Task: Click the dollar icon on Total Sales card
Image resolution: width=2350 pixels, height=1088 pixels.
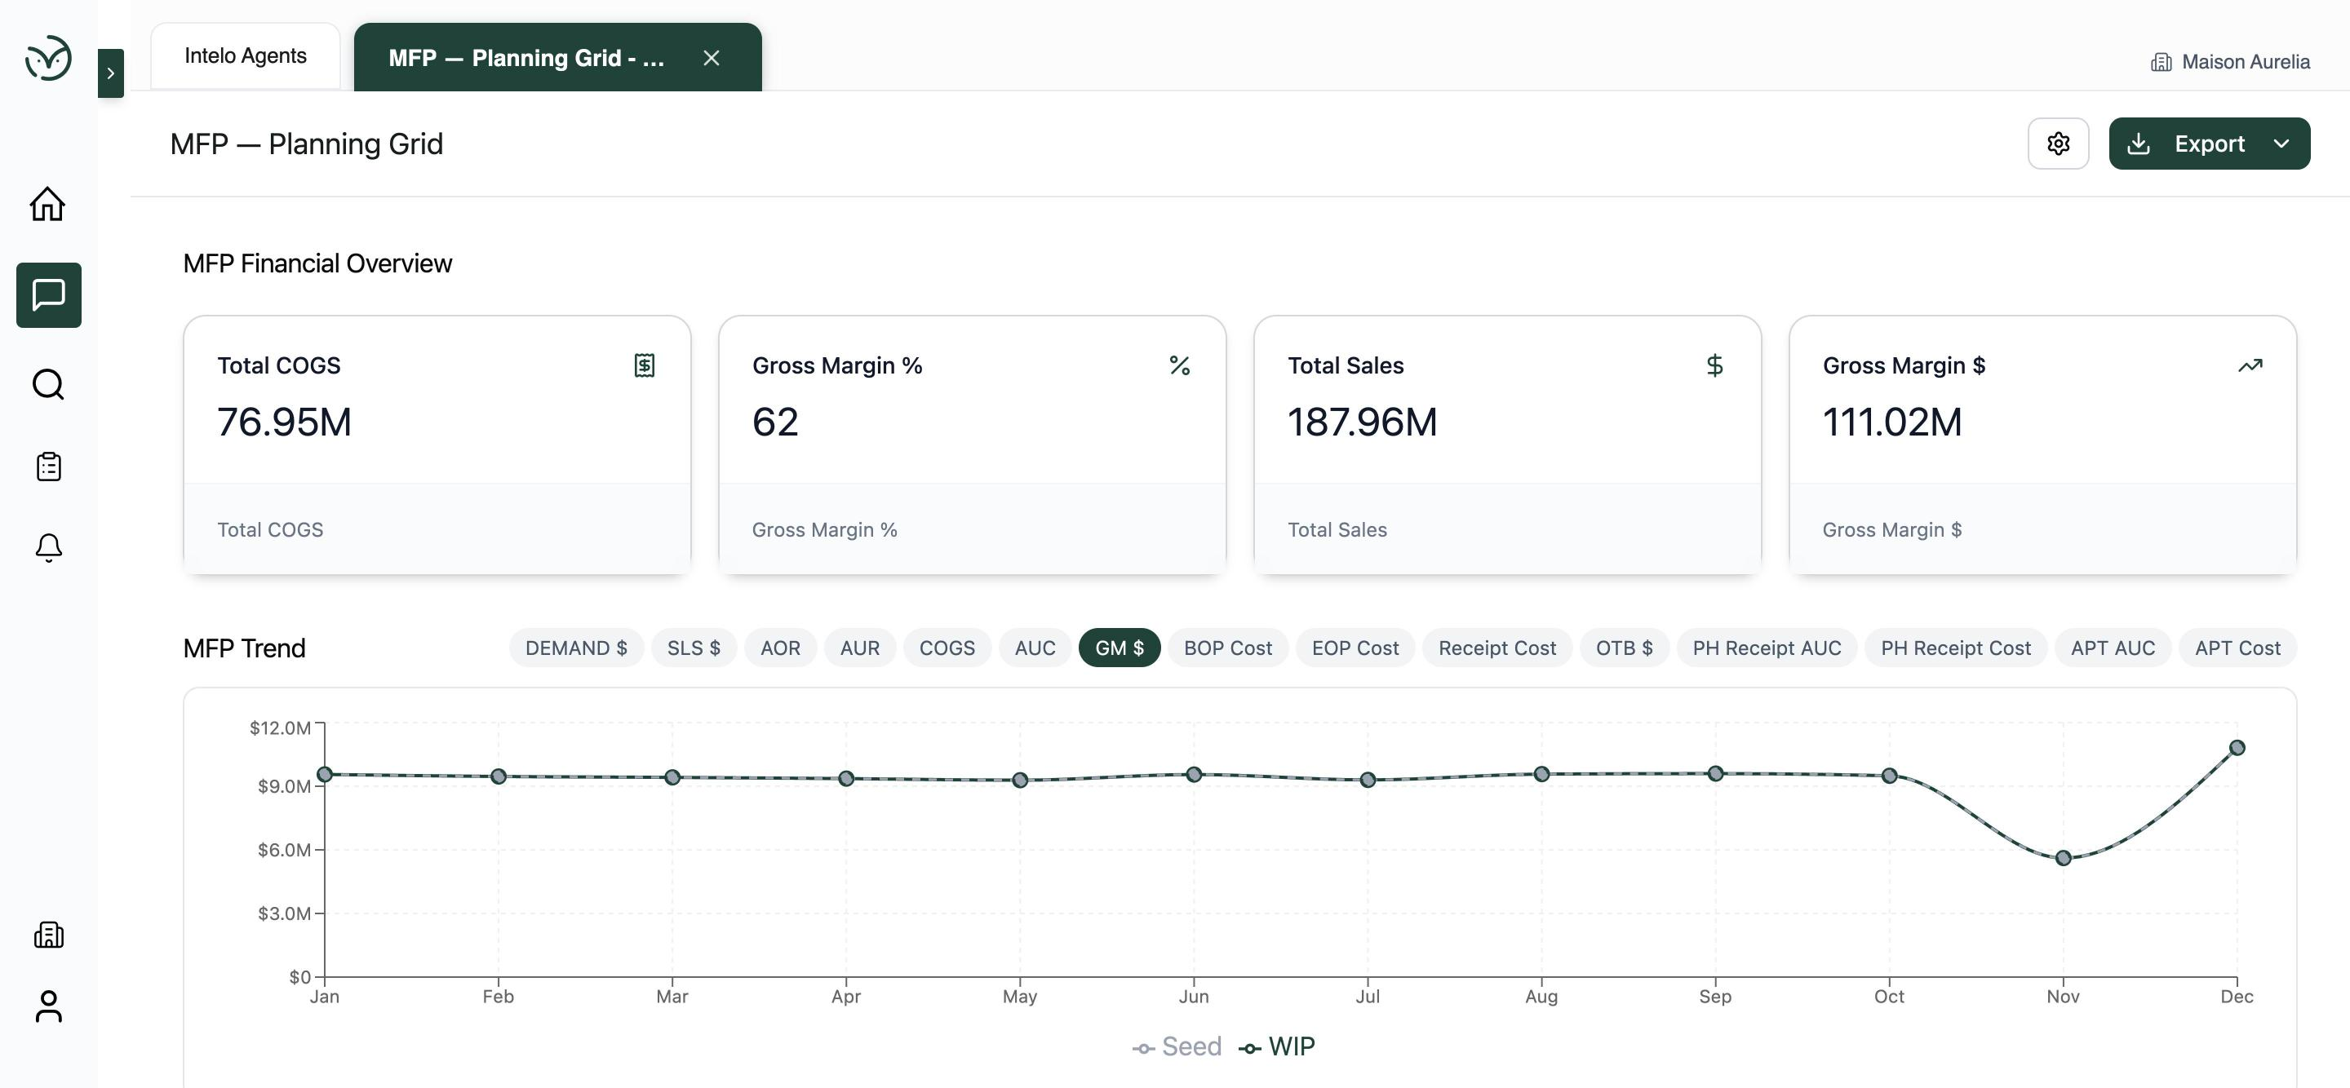Action: click(x=1715, y=365)
